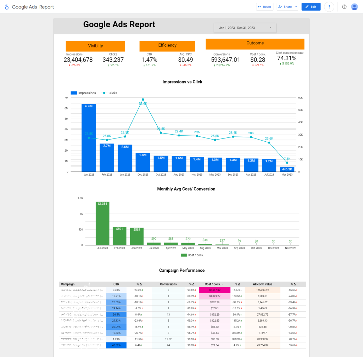Click the All conv. value cell 155,393.92
This screenshot has width=363, height=357.
[x=263, y=290]
